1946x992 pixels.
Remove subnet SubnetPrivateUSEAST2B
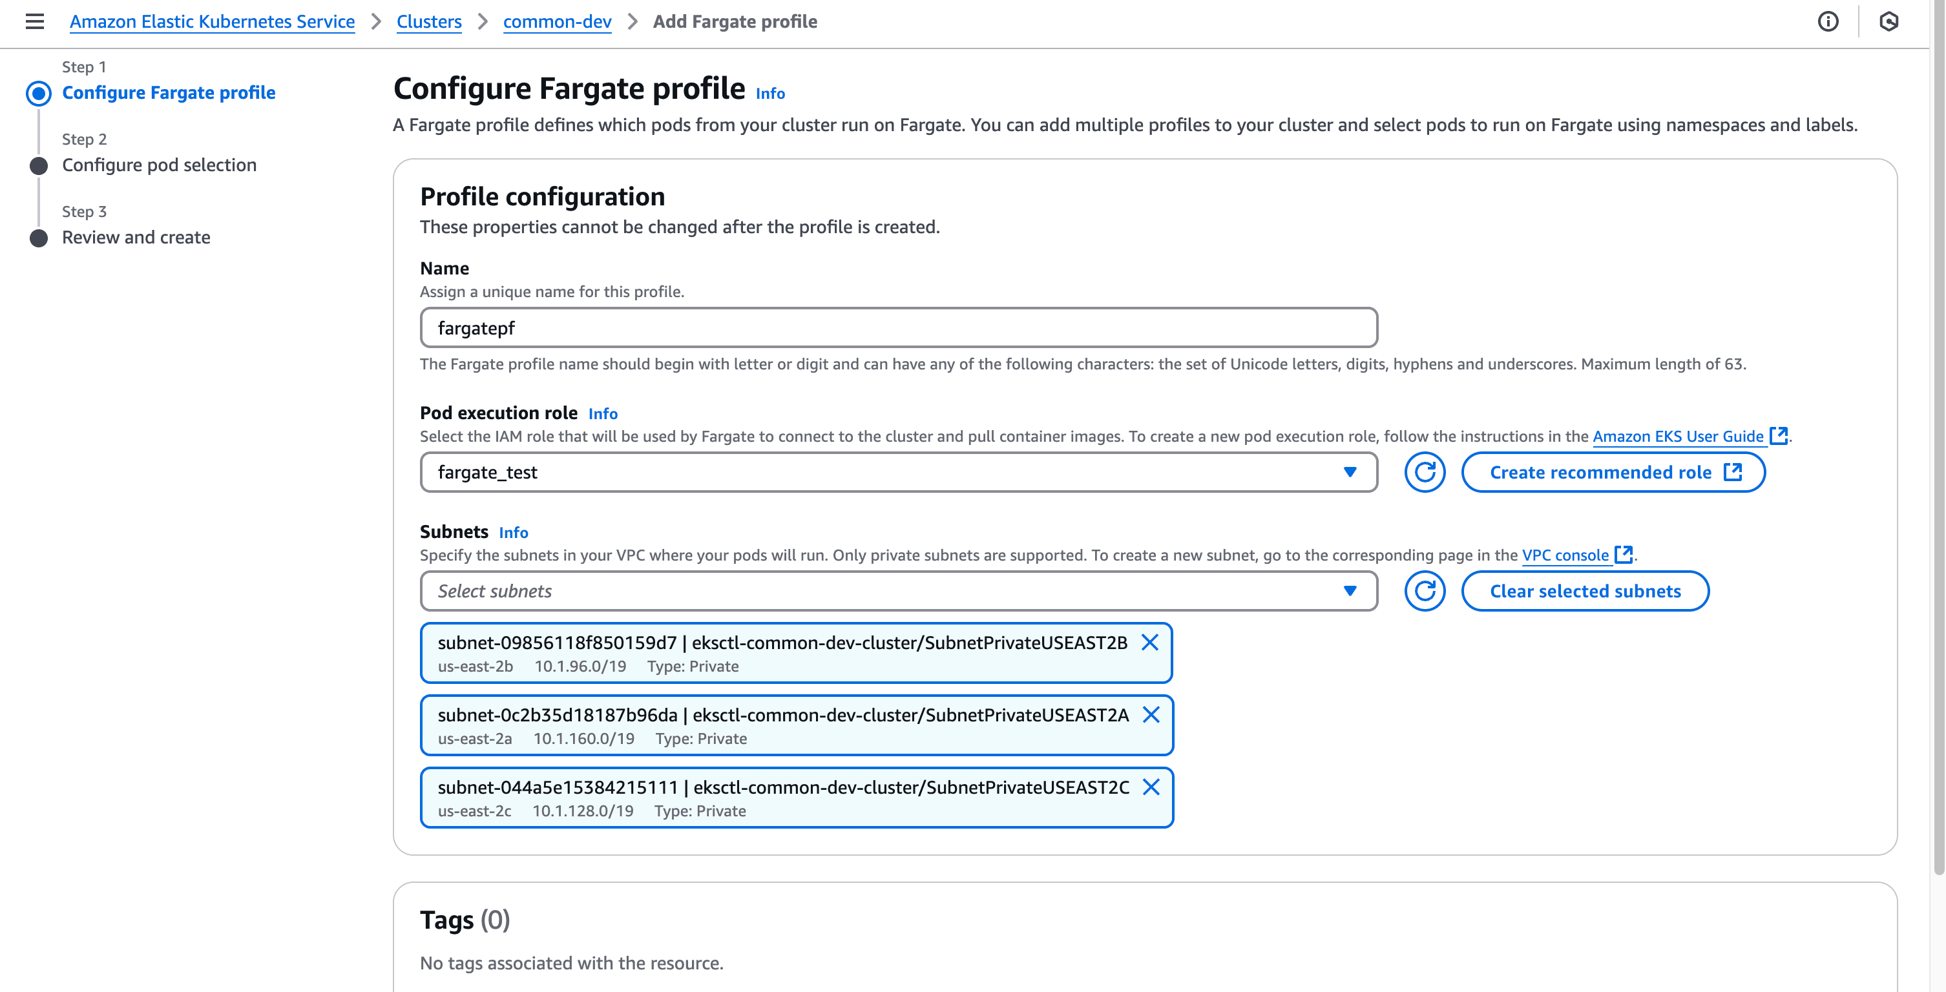(1150, 643)
